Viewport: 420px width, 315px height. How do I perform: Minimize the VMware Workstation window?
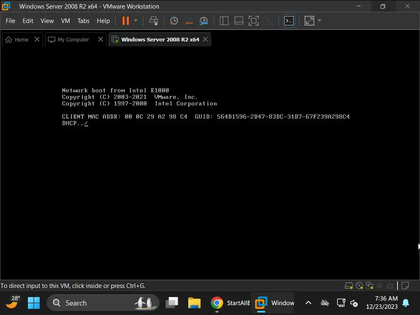pos(358,6)
